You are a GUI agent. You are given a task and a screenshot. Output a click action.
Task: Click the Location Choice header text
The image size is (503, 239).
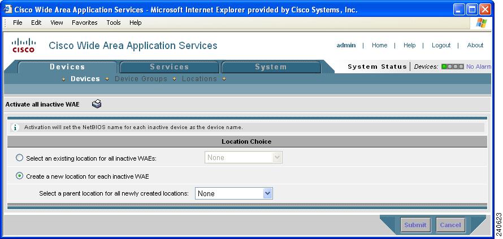tap(246, 141)
